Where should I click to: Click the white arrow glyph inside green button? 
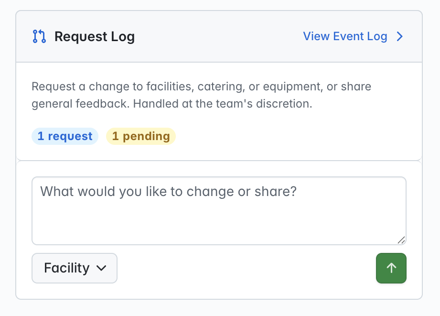[391, 268]
